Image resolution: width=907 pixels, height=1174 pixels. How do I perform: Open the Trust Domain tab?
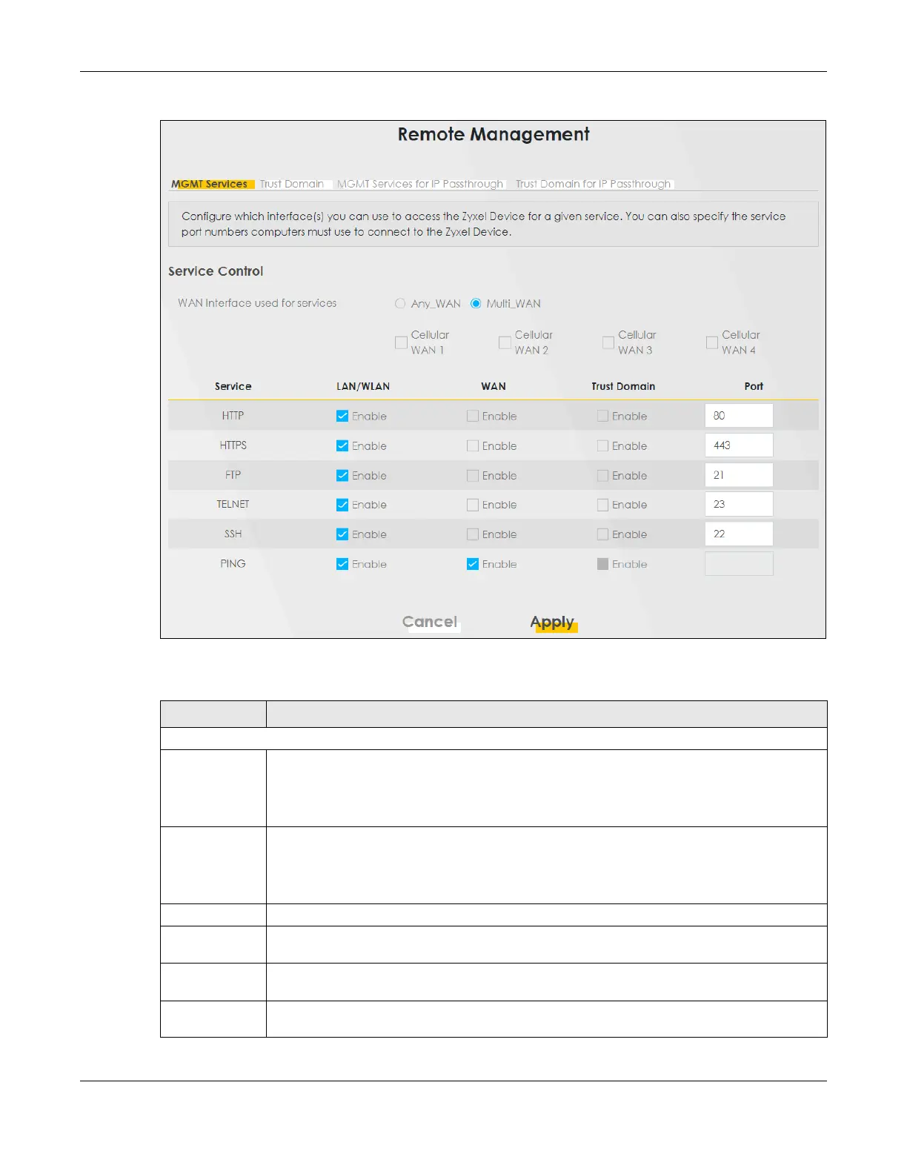click(292, 184)
